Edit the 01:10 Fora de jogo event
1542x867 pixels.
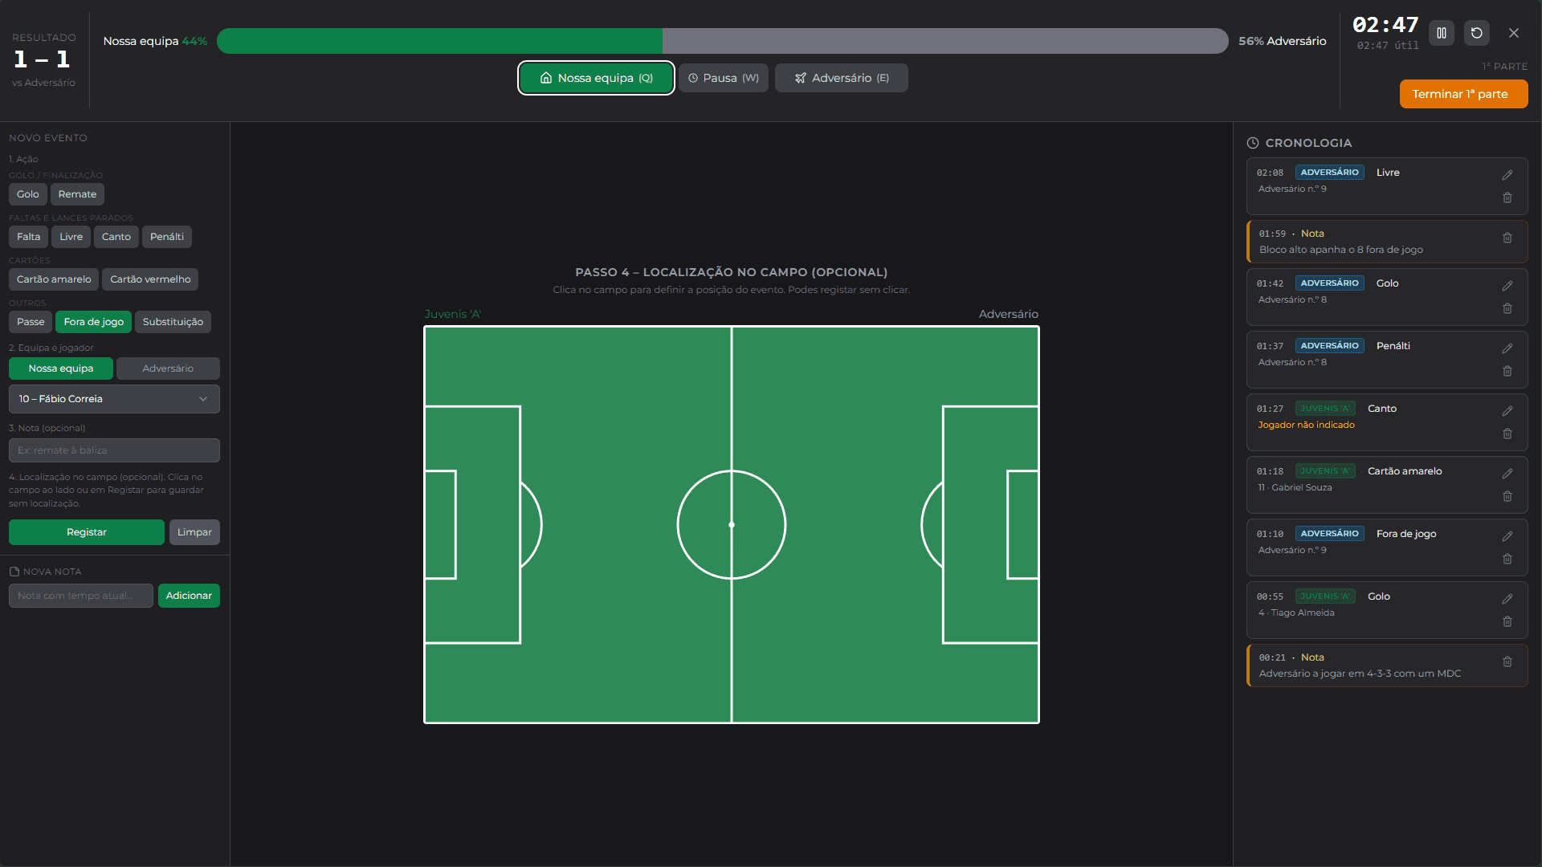(1507, 536)
